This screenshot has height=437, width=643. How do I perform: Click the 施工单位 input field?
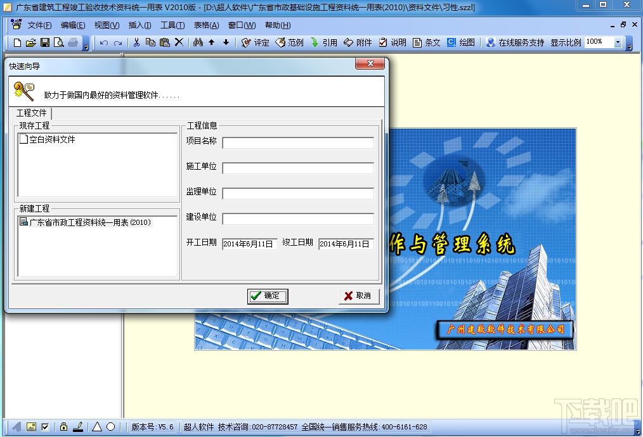tap(297, 168)
